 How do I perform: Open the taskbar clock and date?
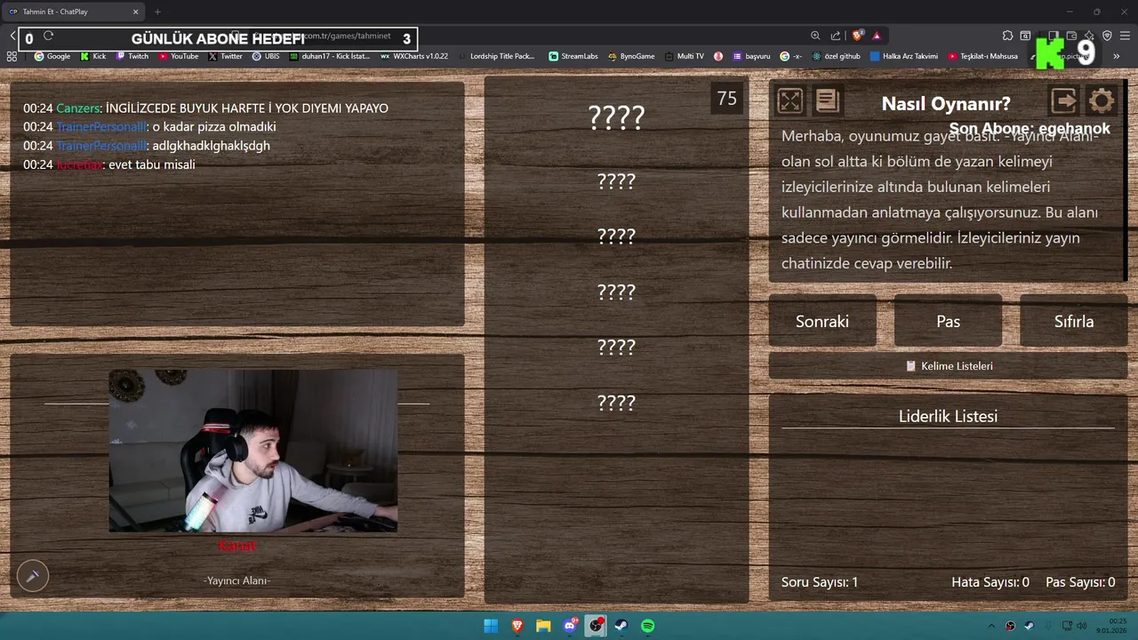click(x=1112, y=626)
